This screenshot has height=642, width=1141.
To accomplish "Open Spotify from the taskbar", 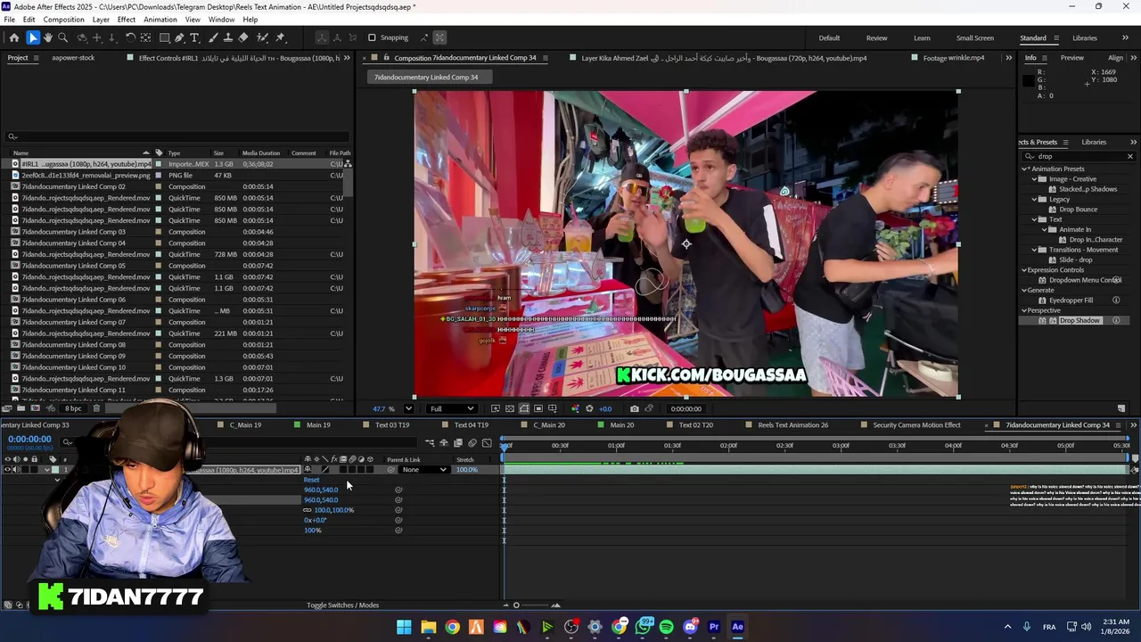I will coord(666,627).
